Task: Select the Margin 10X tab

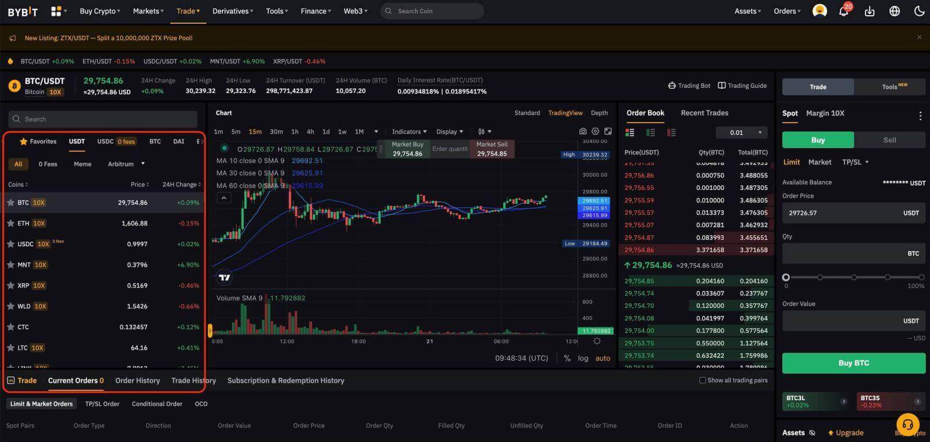Action: click(x=825, y=113)
